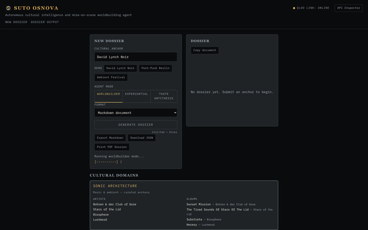Click the Ctrl/Cmd + Enter shortcut hint

pos(164,132)
